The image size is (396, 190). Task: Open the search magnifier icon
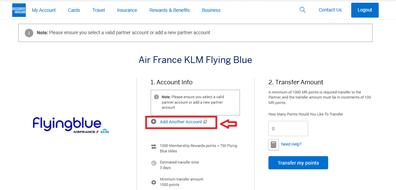click(302, 10)
